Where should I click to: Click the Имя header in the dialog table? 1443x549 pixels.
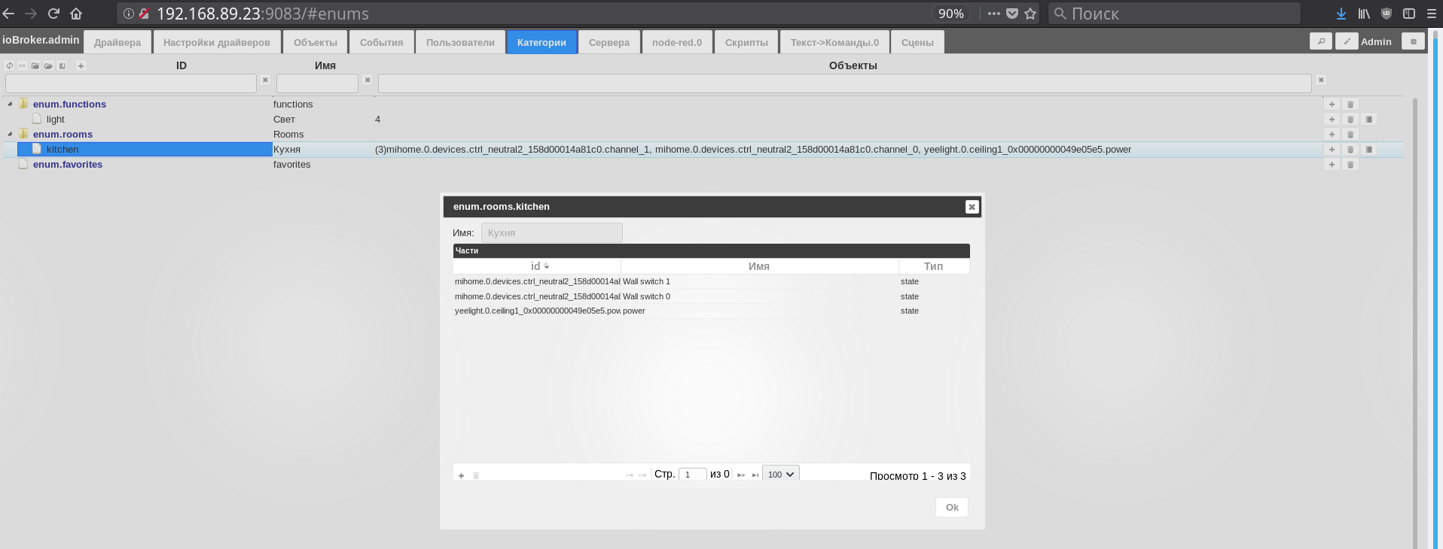pos(759,266)
